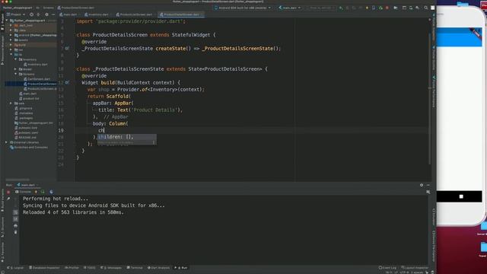The width and height of the screenshot is (487, 274).
Task: Click the red Stop icon in top toolbar
Action: coord(387,8)
